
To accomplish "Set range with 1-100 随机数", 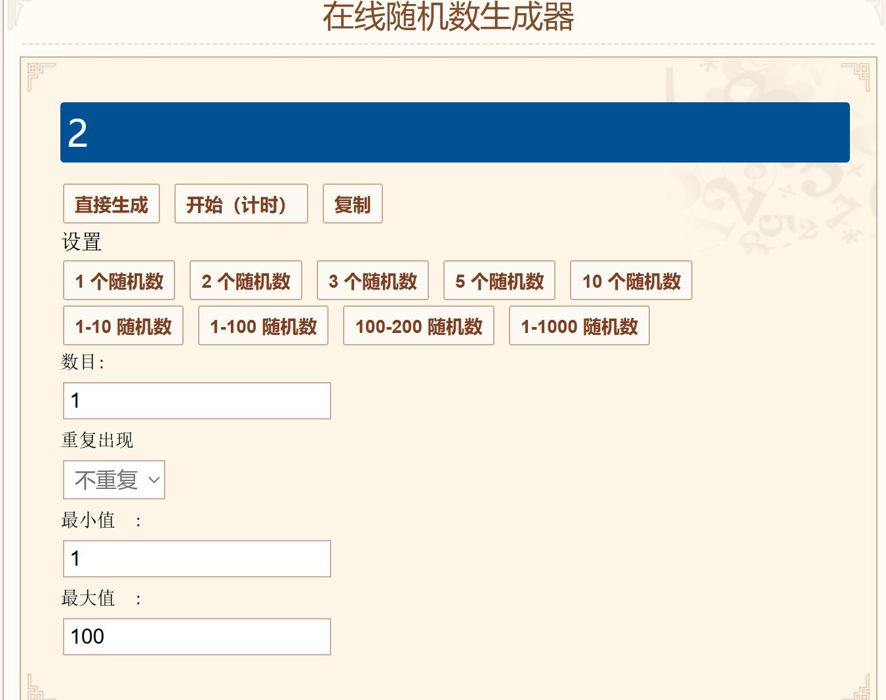I will [x=263, y=326].
